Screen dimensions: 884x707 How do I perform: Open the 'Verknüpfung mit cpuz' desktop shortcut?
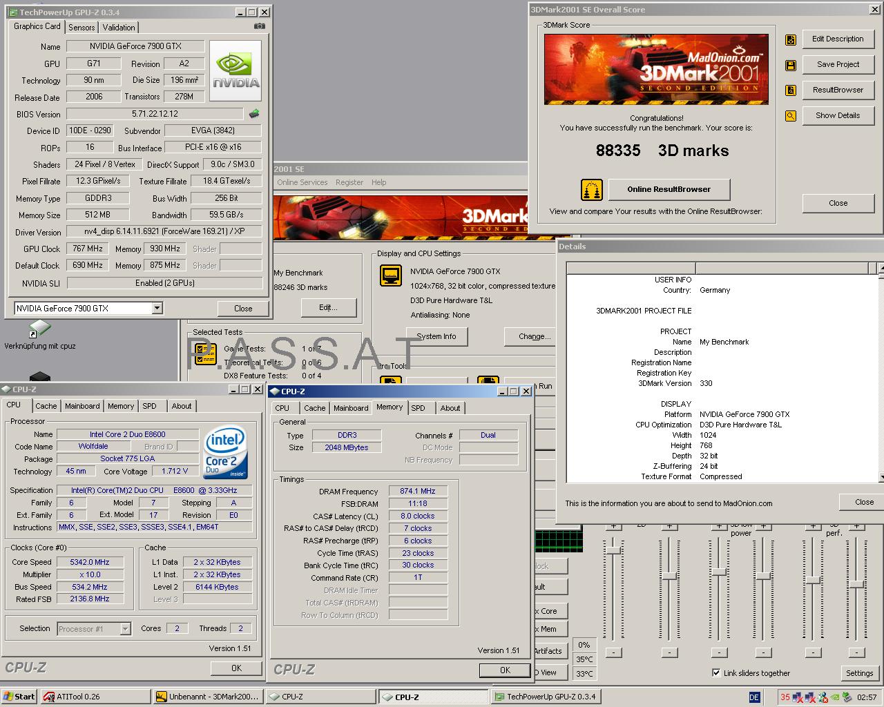pyautogui.click(x=39, y=336)
